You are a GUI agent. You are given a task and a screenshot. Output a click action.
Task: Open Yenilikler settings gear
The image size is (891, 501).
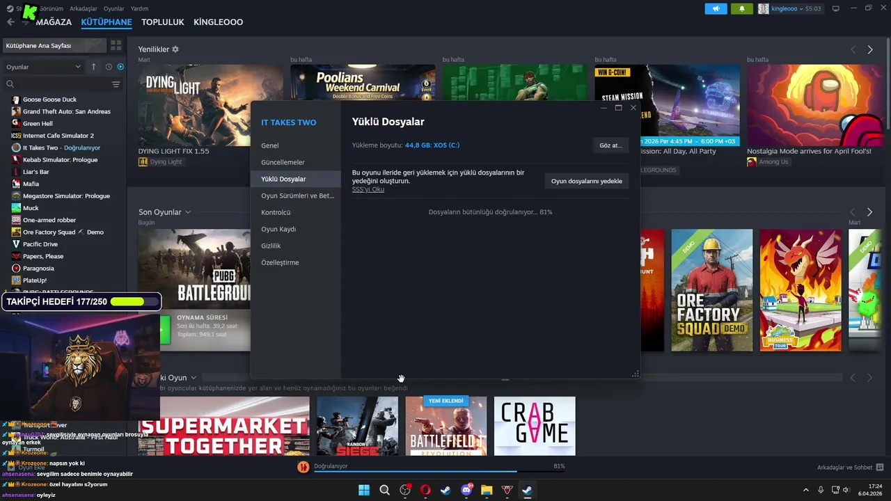click(x=175, y=49)
